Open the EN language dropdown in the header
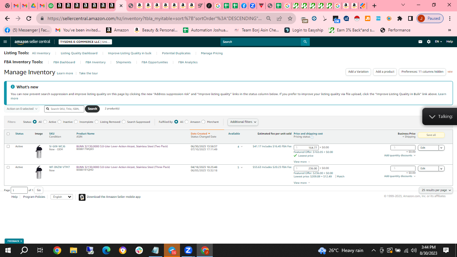The width and height of the screenshot is (457, 257). point(438,42)
